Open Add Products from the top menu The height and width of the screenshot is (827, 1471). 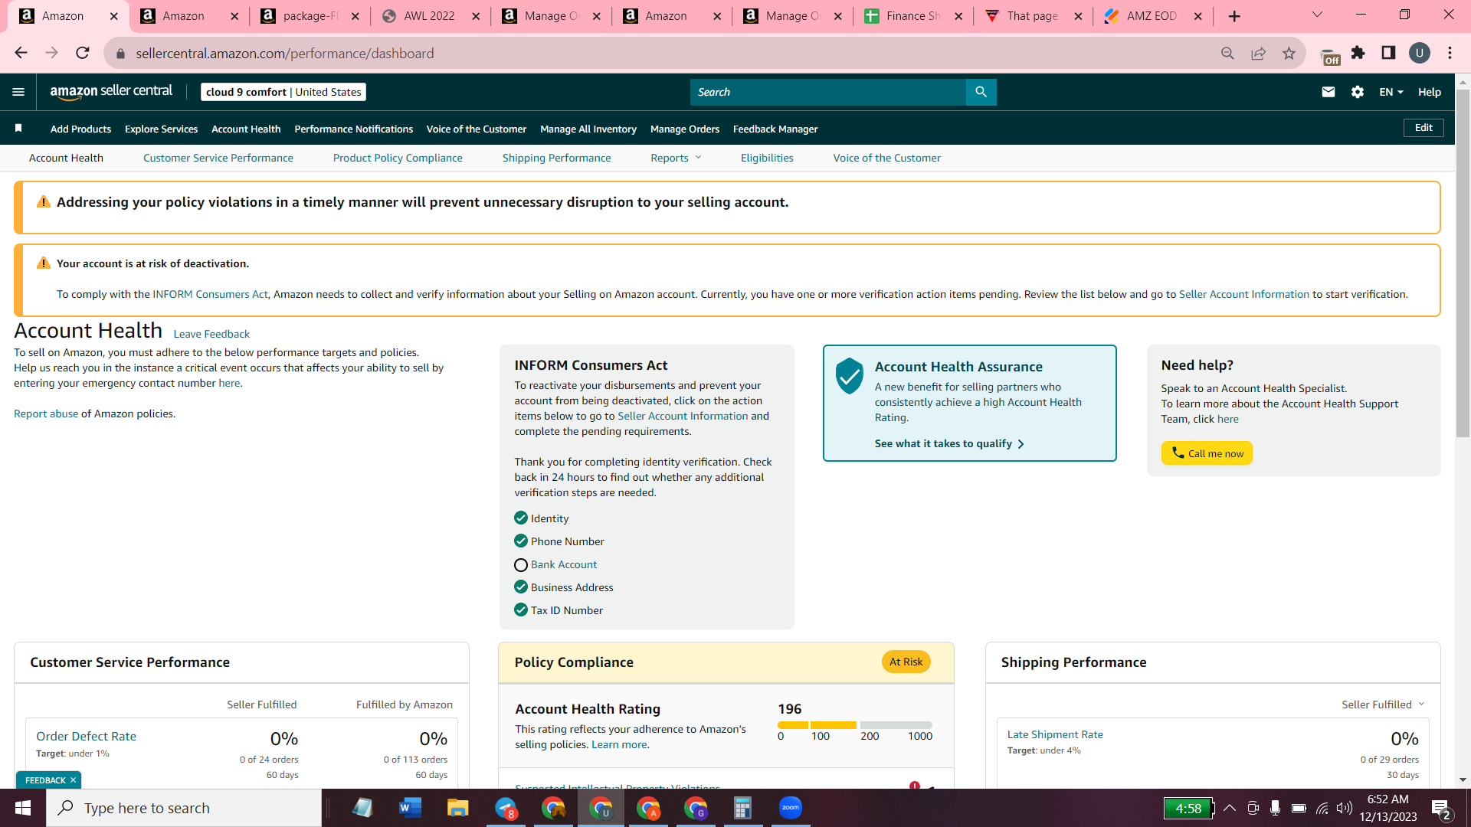[80, 129]
